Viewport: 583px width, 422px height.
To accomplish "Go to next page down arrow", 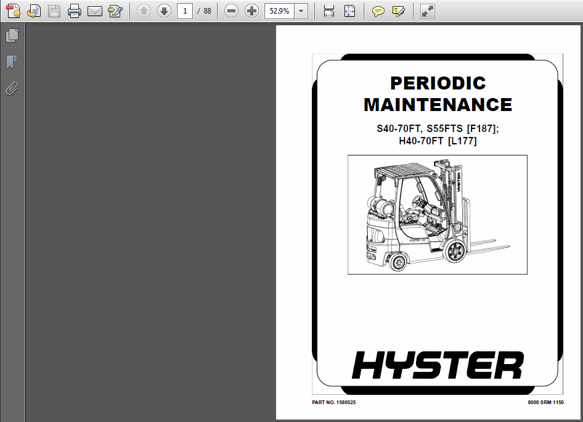I will 164,11.
